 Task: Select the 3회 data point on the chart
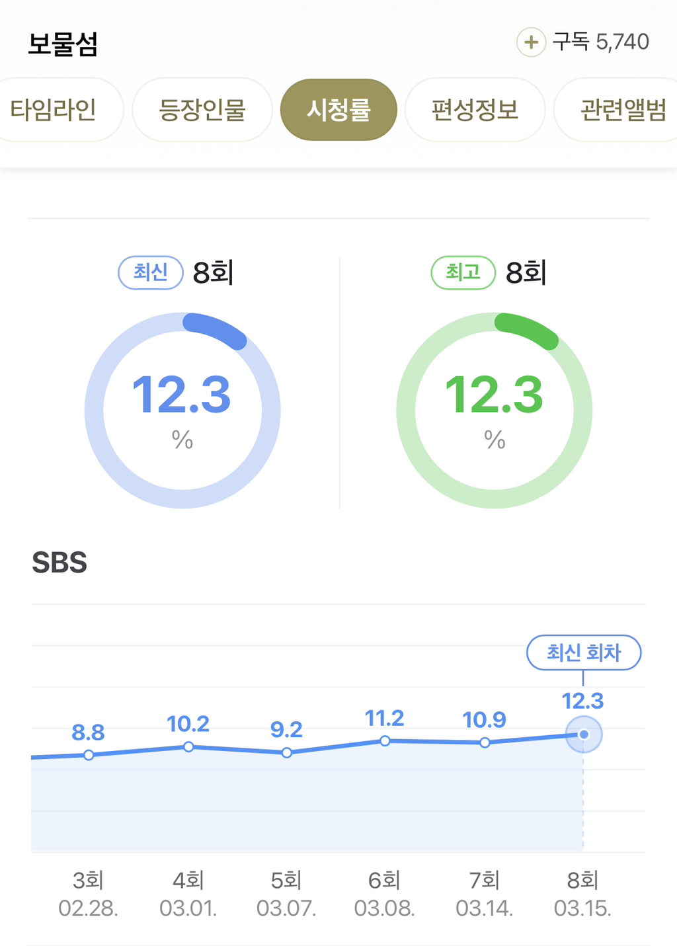pyautogui.click(x=89, y=755)
